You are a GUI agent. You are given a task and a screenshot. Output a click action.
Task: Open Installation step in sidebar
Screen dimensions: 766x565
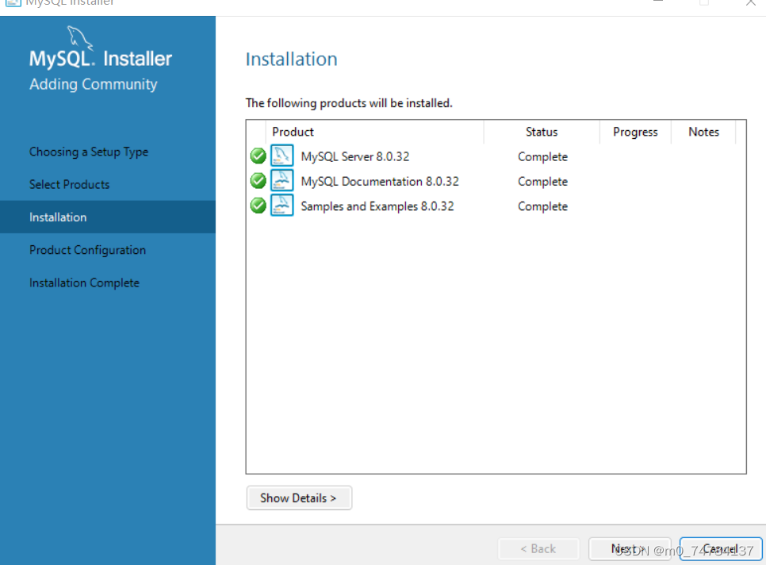click(57, 217)
